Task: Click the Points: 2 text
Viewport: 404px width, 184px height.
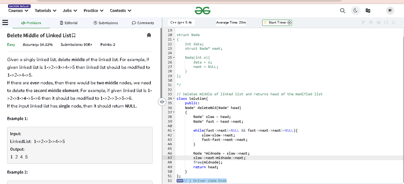Action: click(x=108, y=45)
